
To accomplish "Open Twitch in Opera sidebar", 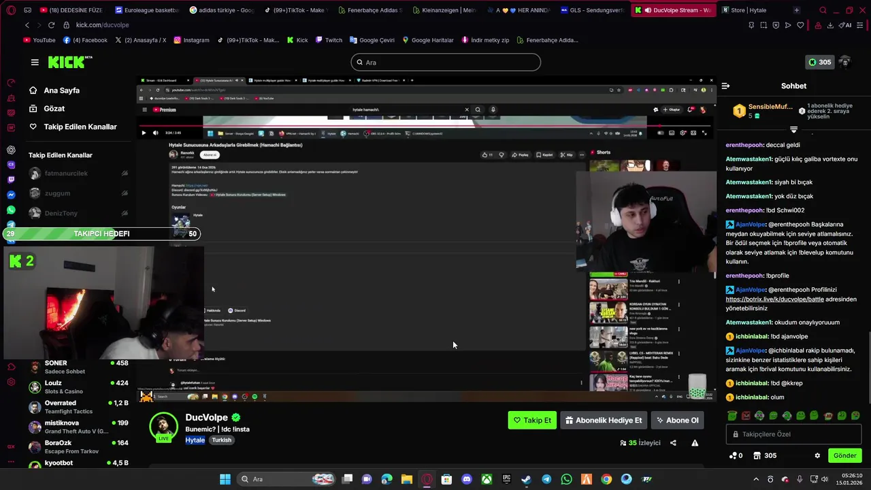I will [11, 180].
